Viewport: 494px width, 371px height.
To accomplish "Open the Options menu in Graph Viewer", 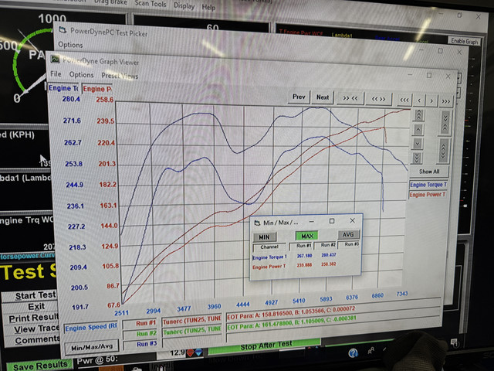I will (81, 75).
